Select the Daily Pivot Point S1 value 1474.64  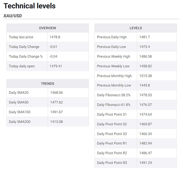coord(145,114)
